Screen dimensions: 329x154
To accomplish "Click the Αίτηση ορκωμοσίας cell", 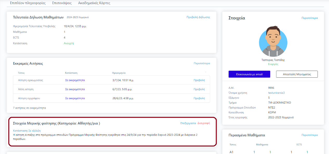I will point(31,80).
